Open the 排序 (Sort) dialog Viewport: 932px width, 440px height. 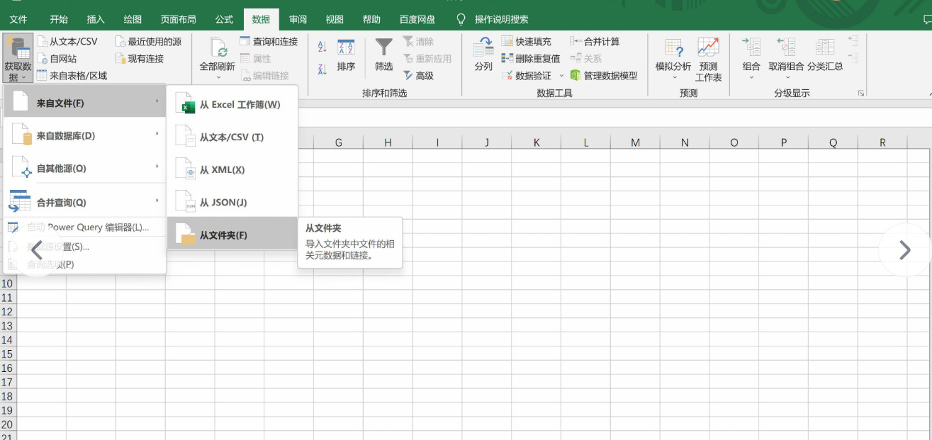[346, 56]
